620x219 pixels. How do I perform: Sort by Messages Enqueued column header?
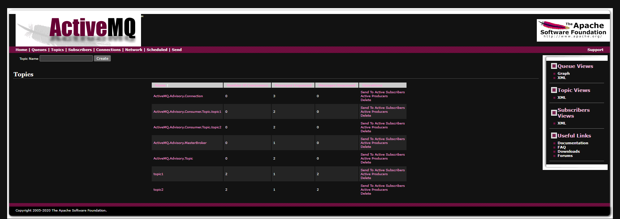tap(293, 85)
